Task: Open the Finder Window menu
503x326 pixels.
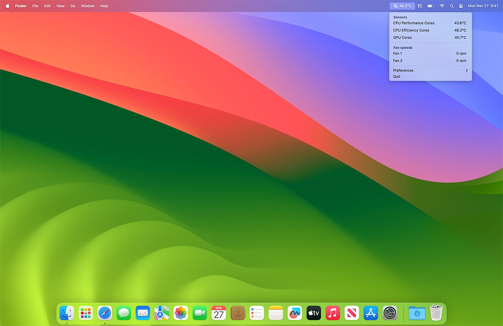Action: 87,6
